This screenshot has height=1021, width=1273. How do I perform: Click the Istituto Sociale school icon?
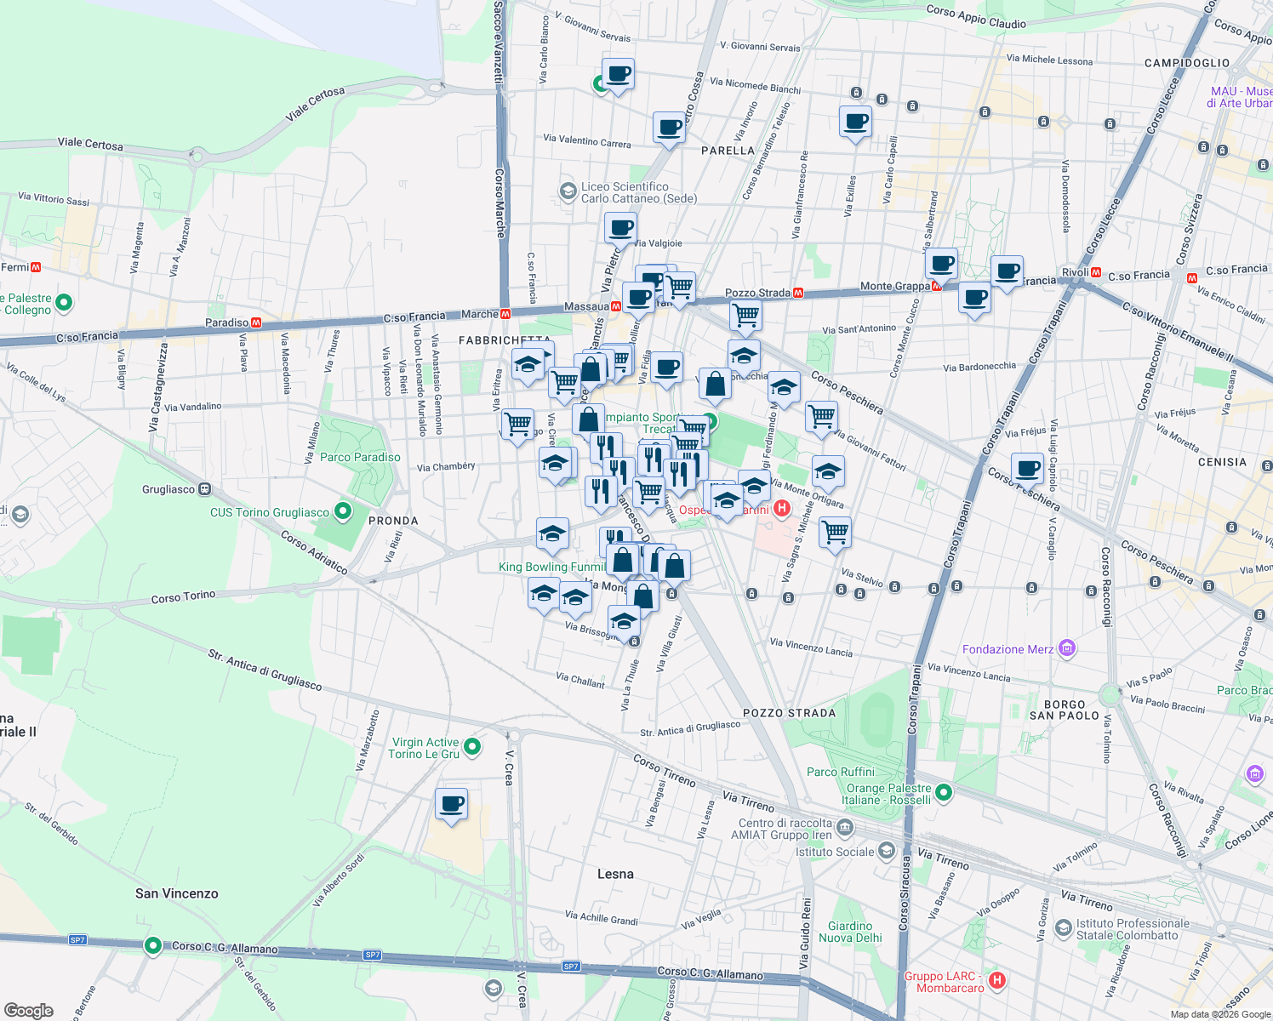887,851
